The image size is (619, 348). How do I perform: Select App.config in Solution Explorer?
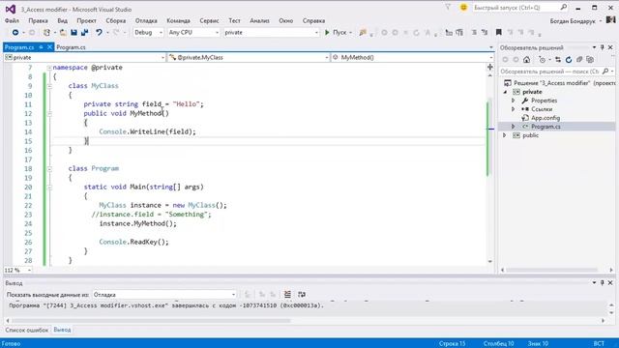545,118
